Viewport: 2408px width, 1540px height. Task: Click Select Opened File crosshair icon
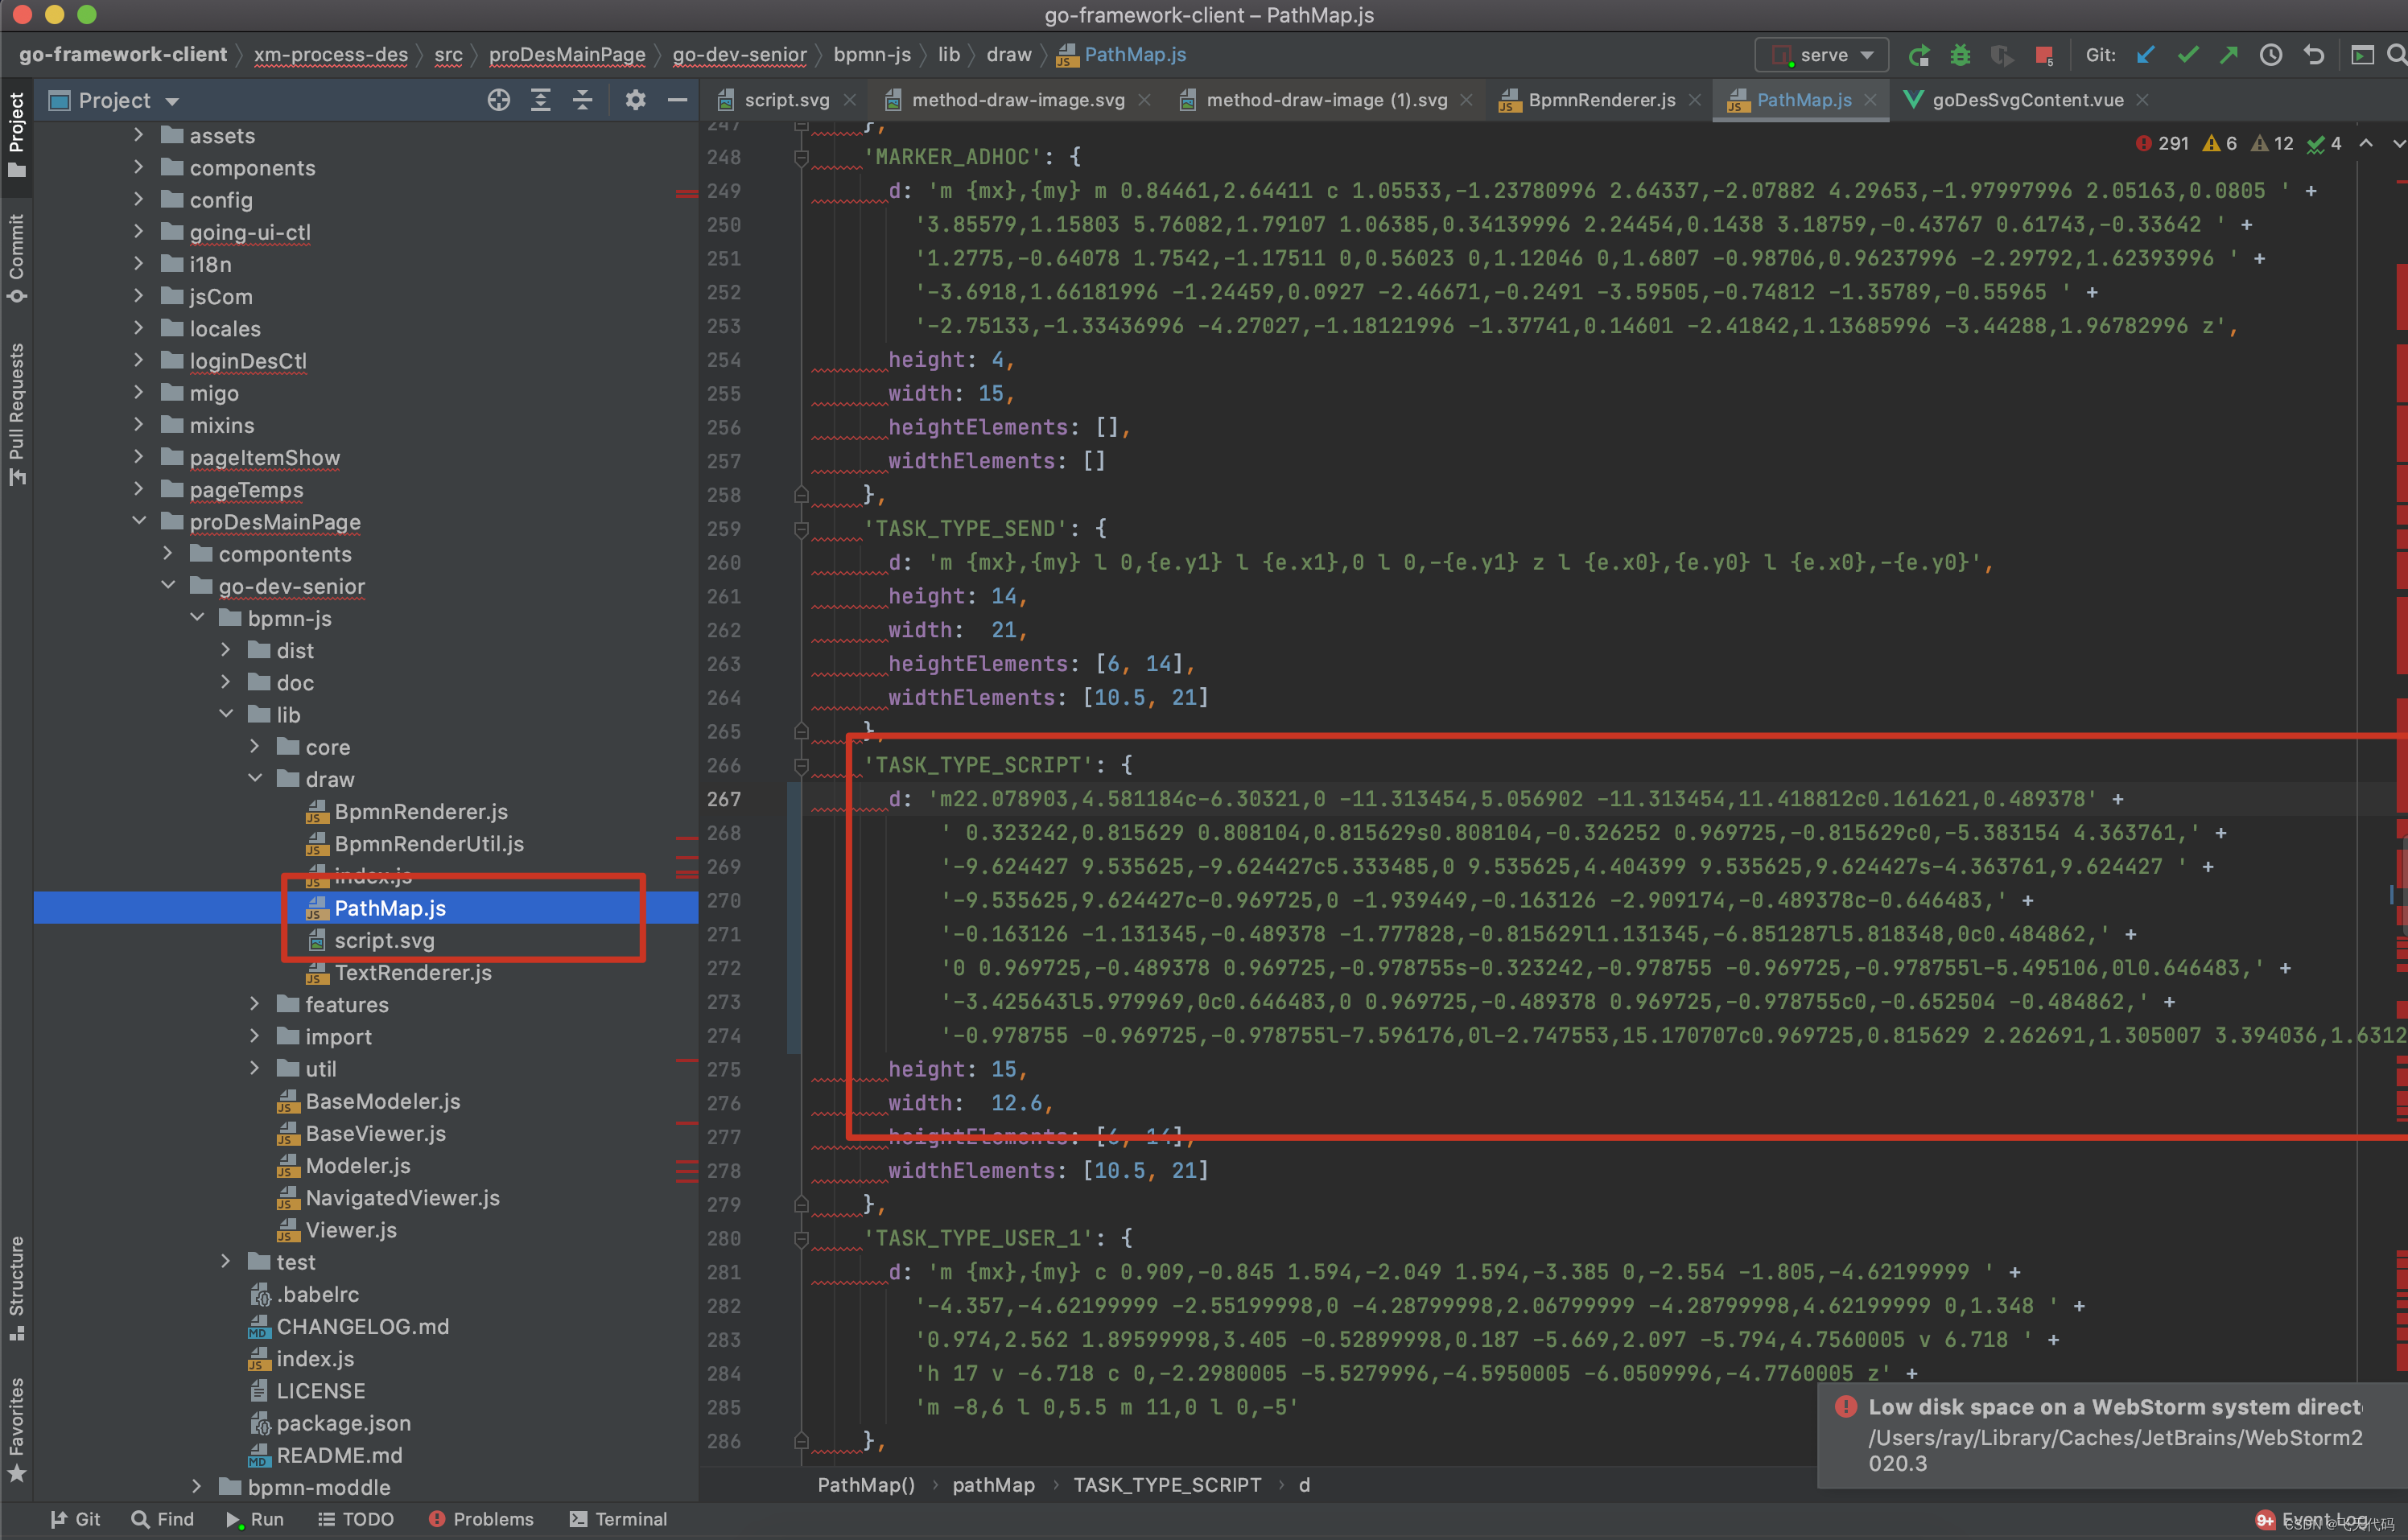tap(498, 100)
